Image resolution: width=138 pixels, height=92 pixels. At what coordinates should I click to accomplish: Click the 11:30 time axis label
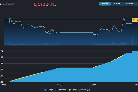coord(60,85)
